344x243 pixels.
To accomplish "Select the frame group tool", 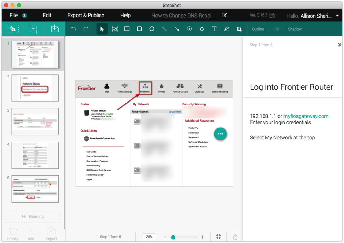I will [114, 29].
